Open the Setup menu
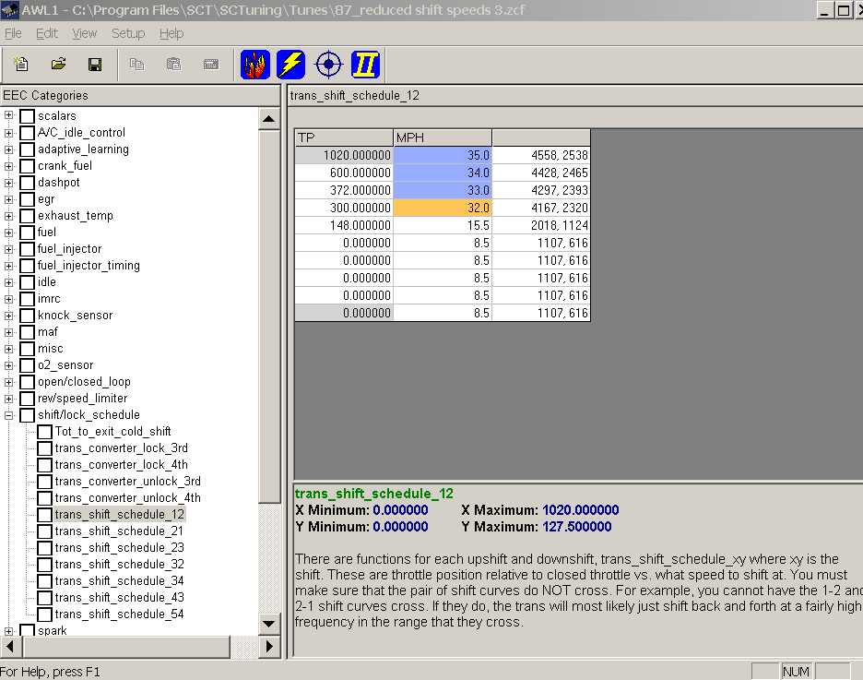 click(x=128, y=33)
